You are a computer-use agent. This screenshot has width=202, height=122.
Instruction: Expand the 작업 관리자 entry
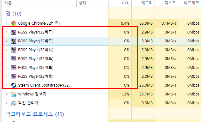click(x=6, y=103)
